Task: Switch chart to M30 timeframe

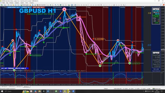Action: click(86, 5)
